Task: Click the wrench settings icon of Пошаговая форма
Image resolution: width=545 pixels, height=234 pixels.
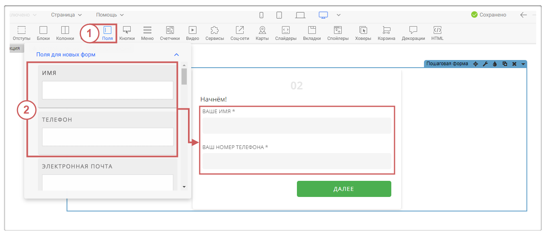Action: click(x=485, y=64)
